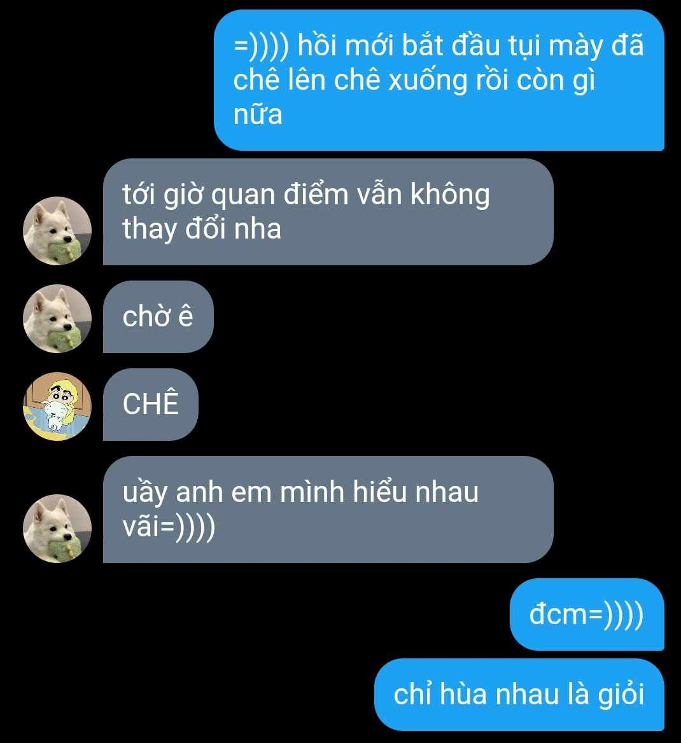
Task: Click the word 'giỏi' in last blue message
Action: (x=621, y=695)
